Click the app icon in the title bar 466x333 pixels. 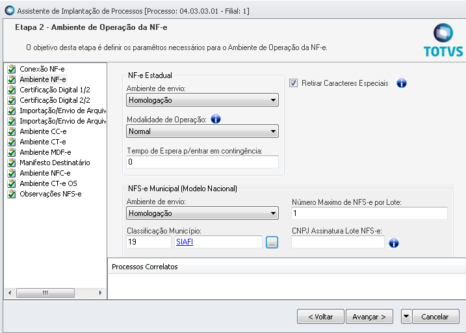[x=10, y=10]
